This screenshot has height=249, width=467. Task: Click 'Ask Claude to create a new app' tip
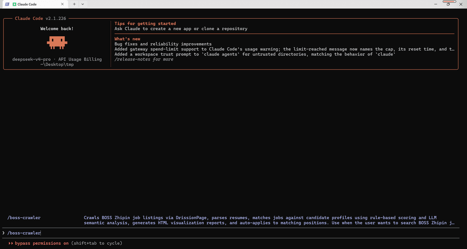181,29
